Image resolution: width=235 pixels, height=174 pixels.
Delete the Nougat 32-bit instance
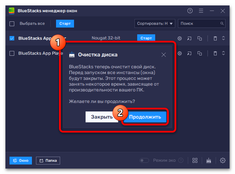tap(215, 38)
